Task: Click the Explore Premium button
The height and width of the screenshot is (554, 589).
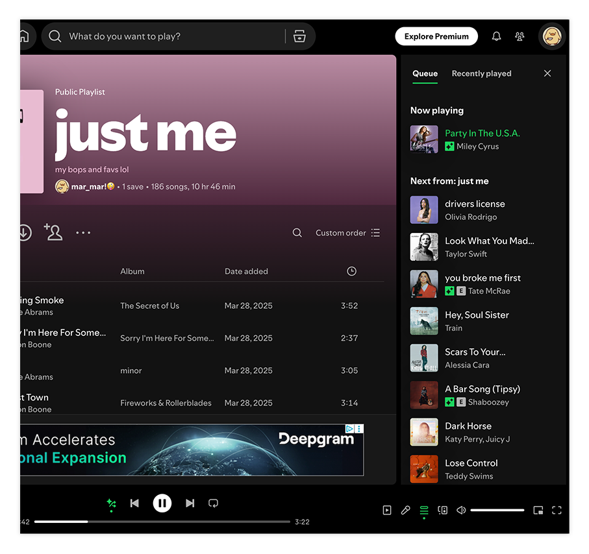Action: pyautogui.click(x=436, y=36)
